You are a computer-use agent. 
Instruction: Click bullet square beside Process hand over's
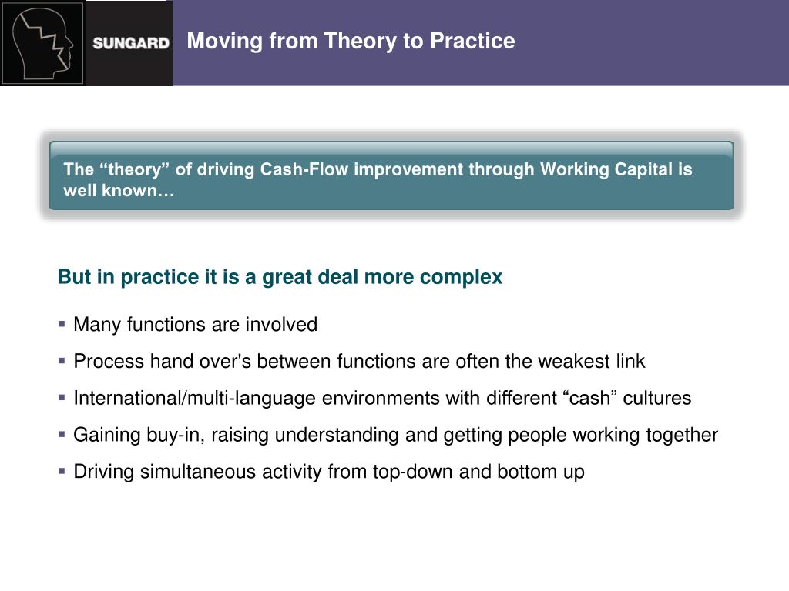(62, 361)
